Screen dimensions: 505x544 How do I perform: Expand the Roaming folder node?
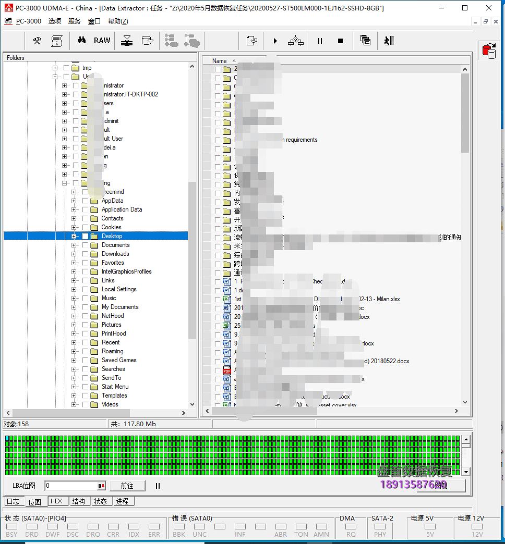tap(74, 351)
